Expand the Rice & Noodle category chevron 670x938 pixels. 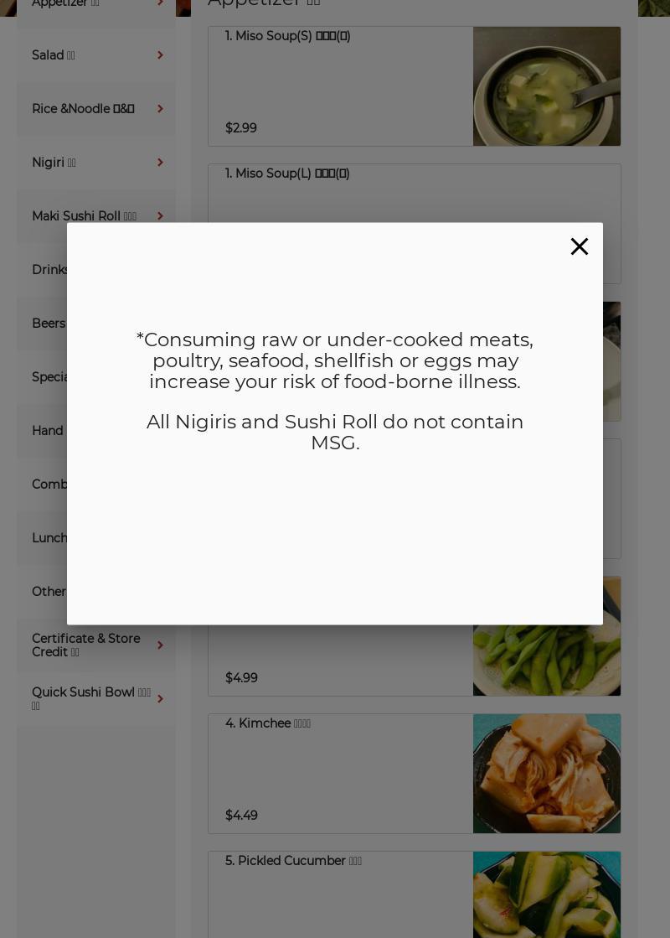[160, 109]
